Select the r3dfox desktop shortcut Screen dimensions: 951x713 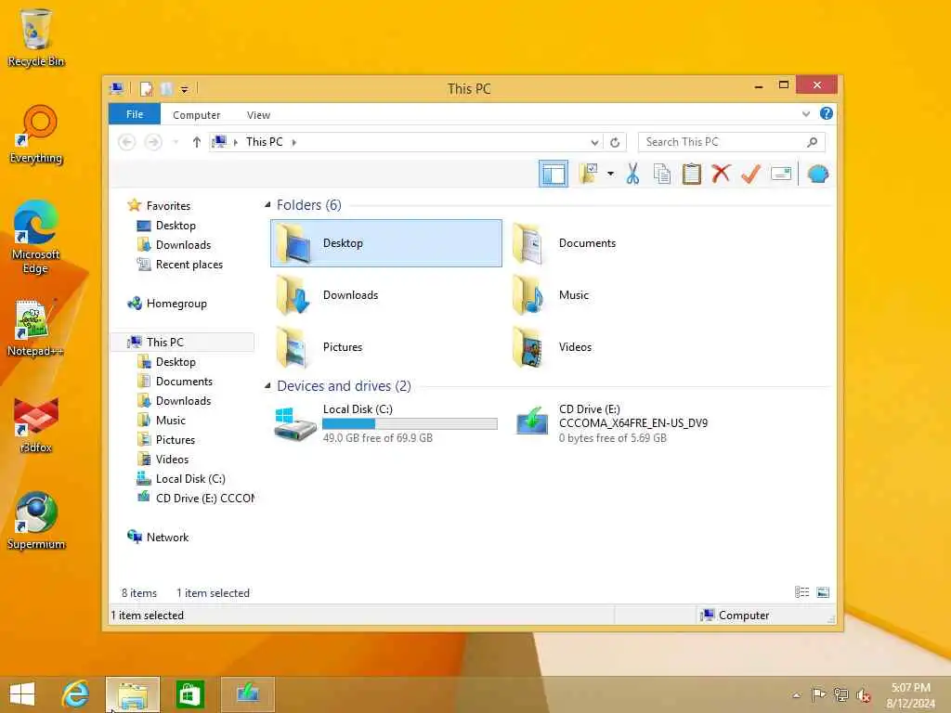pos(36,424)
